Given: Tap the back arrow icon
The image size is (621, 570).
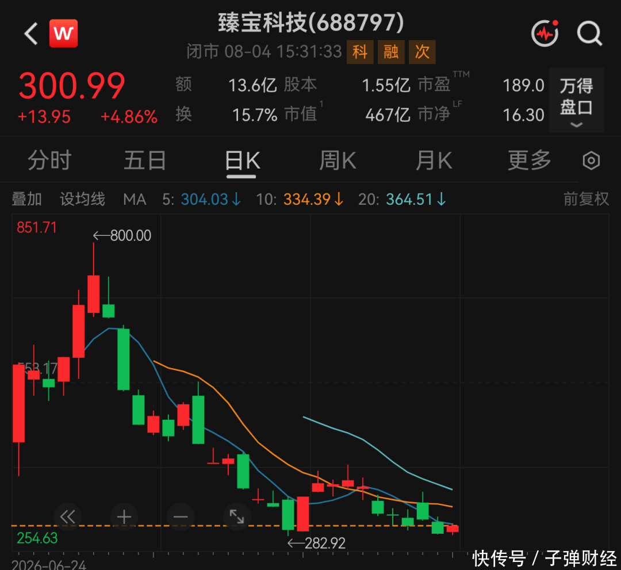Looking at the screenshot, I should coord(31,34).
